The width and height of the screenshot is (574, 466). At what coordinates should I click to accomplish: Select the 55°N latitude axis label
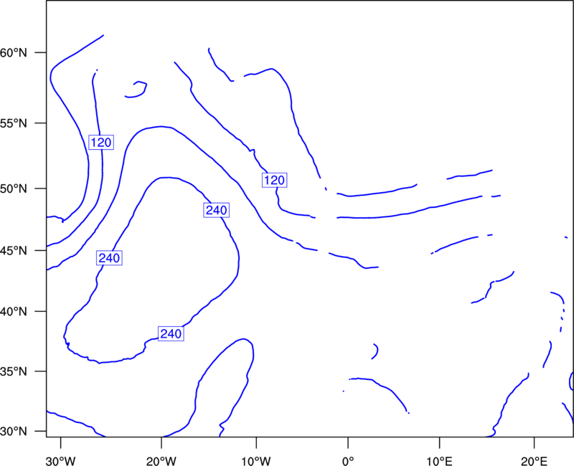click(14, 123)
